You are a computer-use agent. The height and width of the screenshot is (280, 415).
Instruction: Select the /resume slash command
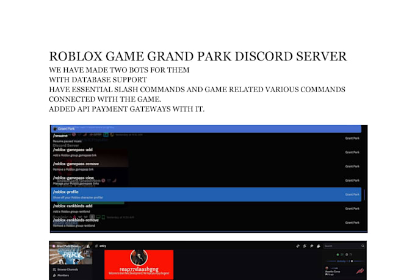206,138
